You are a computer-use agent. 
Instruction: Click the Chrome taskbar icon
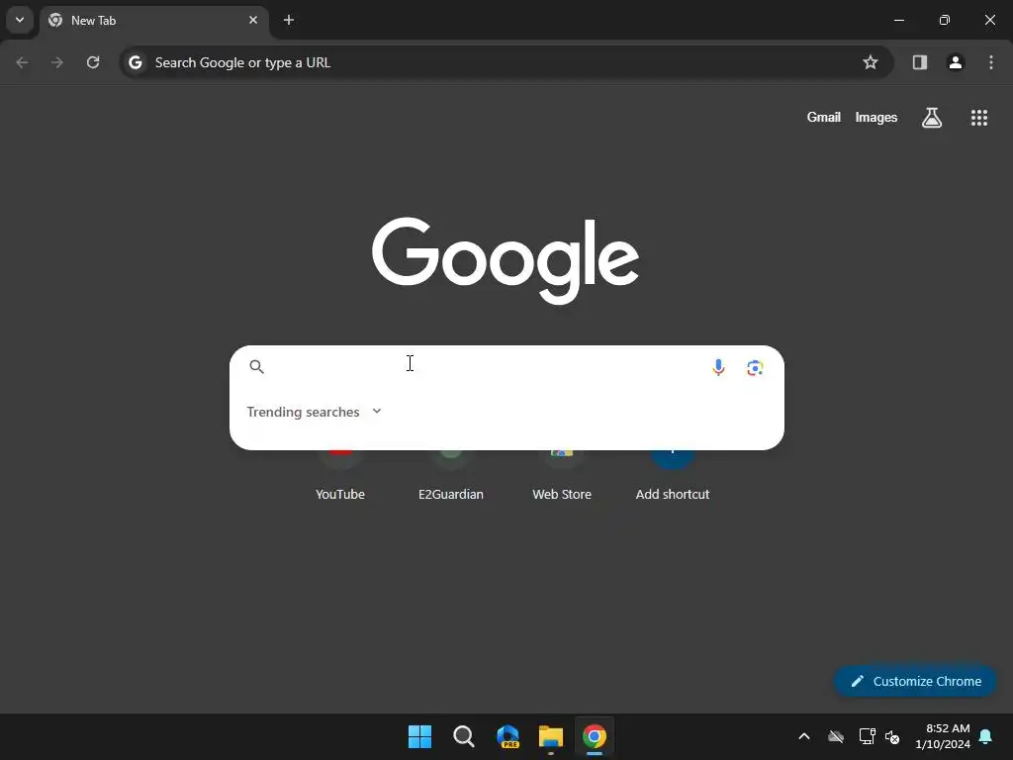pos(595,736)
